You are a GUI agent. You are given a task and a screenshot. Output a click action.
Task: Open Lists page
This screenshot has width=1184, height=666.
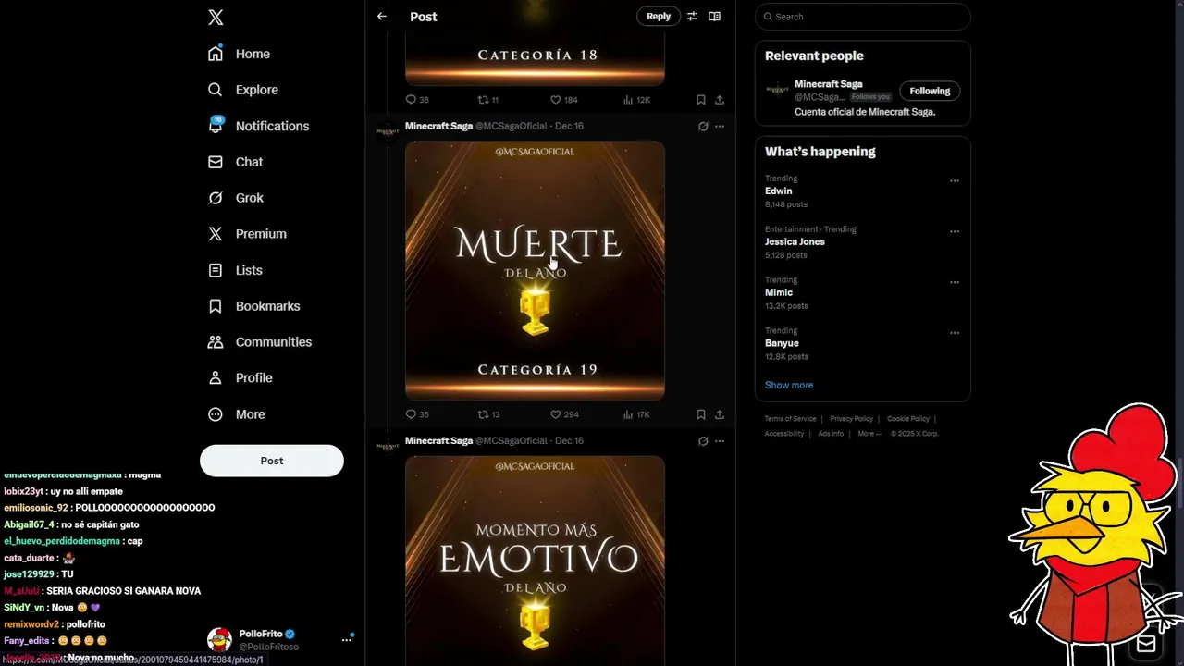[236, 270]
